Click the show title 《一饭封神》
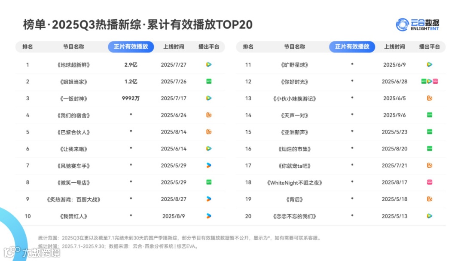Screen dimensions: 464x261 (73, 98)
